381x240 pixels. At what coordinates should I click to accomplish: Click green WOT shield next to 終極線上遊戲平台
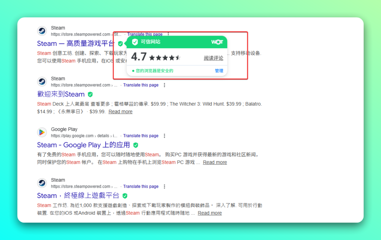tap(125, 196)
